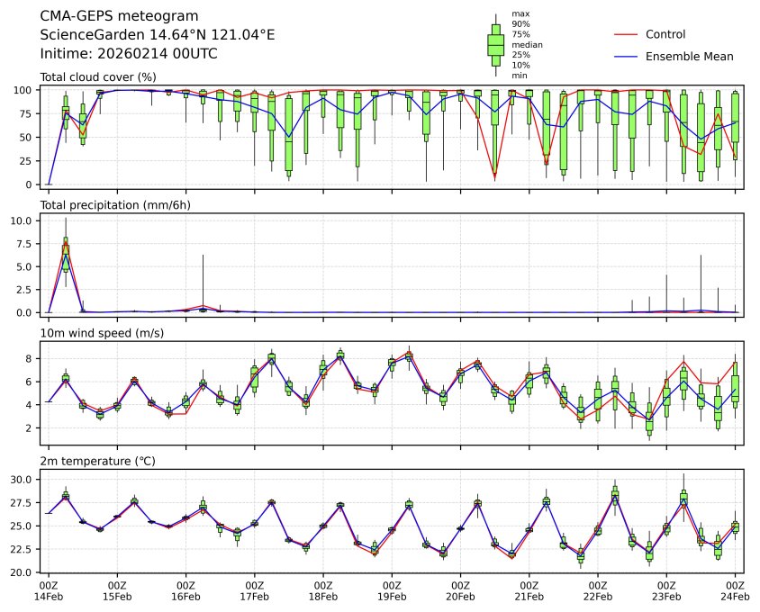
Task: Select the Total cloud cover panel title
Action: [98, 77]
